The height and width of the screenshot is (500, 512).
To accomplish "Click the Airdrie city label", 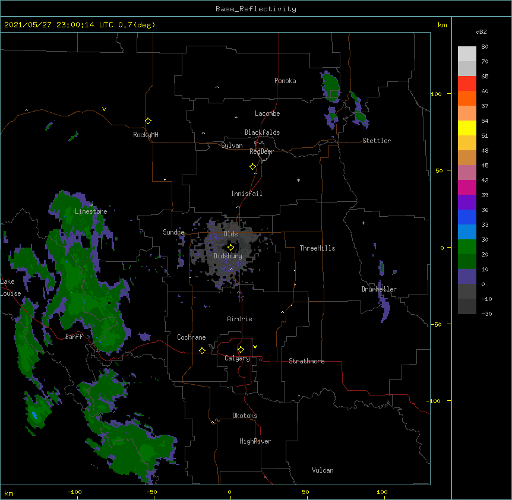I will tap(240, 319).
